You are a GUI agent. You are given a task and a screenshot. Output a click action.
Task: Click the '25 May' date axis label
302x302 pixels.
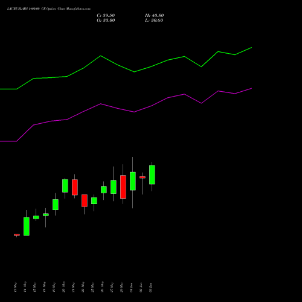92,287
